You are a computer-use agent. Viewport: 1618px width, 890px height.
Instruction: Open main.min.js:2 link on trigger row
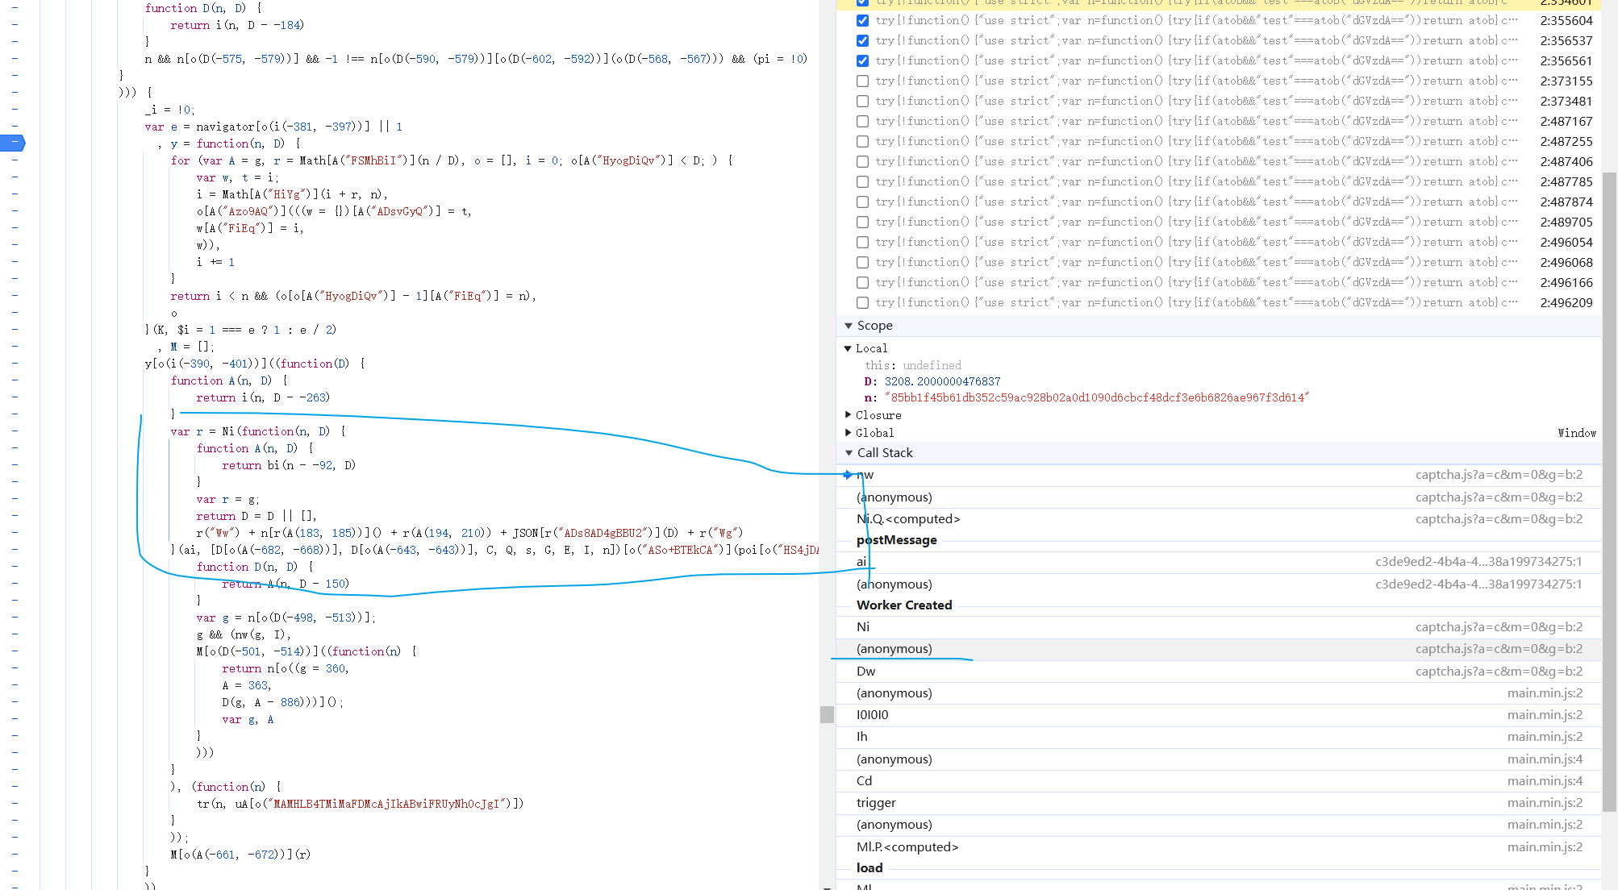click(x=1545, y=803)
